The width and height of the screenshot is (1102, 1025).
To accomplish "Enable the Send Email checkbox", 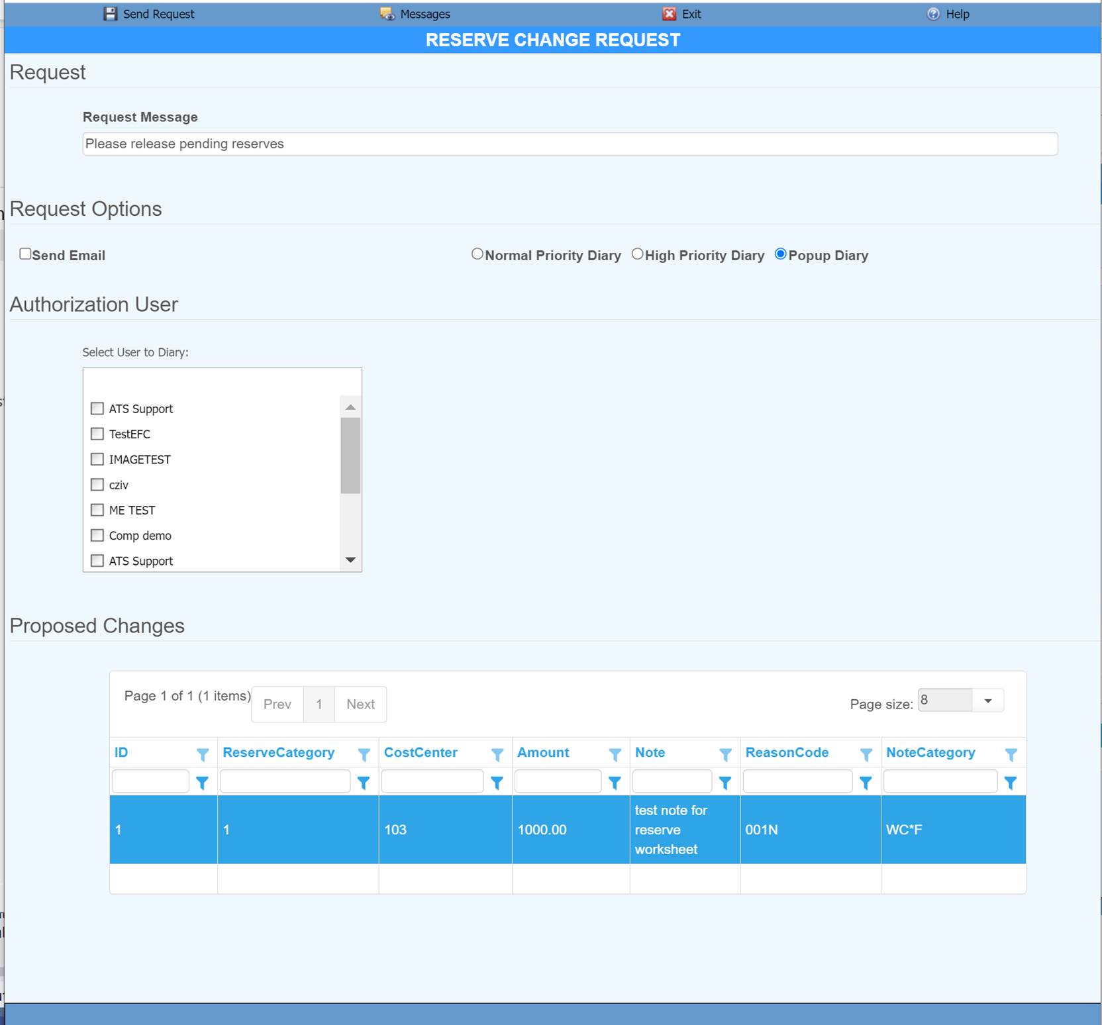I will 25,254.
